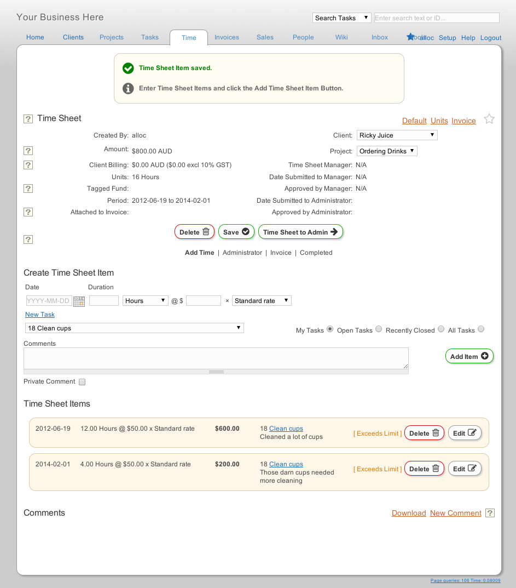516x588 pixels.
Task: Delete the 2012-06-19 item via trash icon
Action: click(424, 432)
